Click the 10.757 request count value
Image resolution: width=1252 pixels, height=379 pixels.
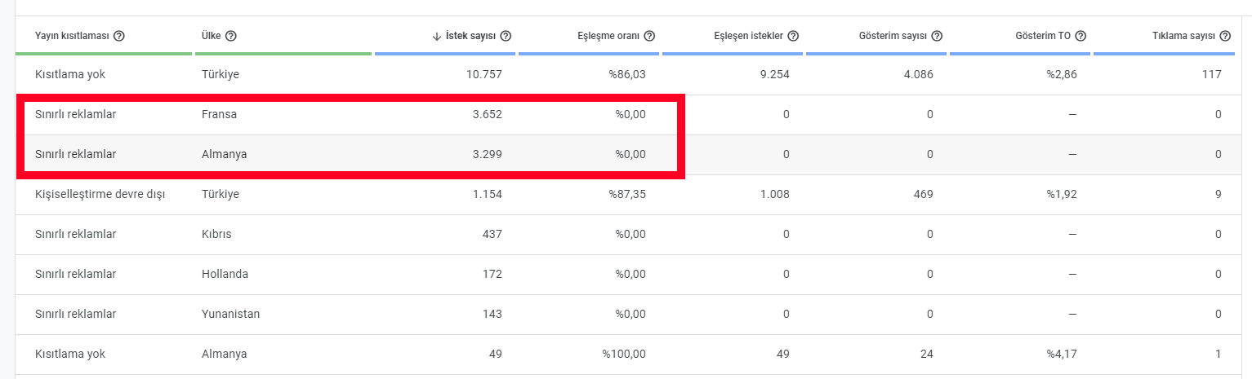[484, 74]
